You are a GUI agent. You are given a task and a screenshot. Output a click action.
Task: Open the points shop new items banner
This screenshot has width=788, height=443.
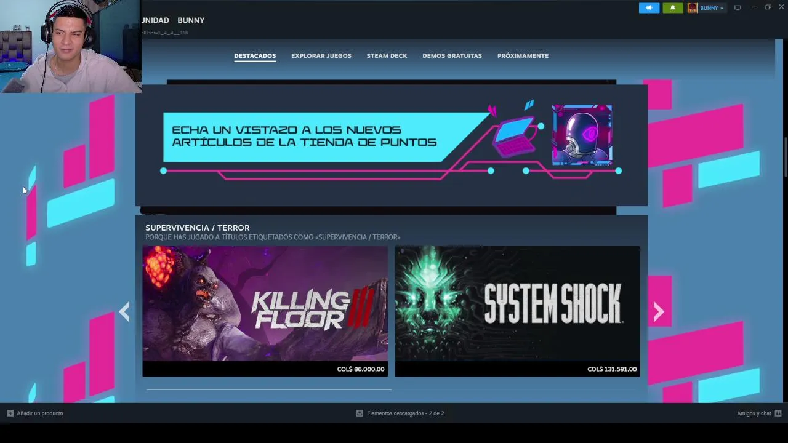[391, 145]
